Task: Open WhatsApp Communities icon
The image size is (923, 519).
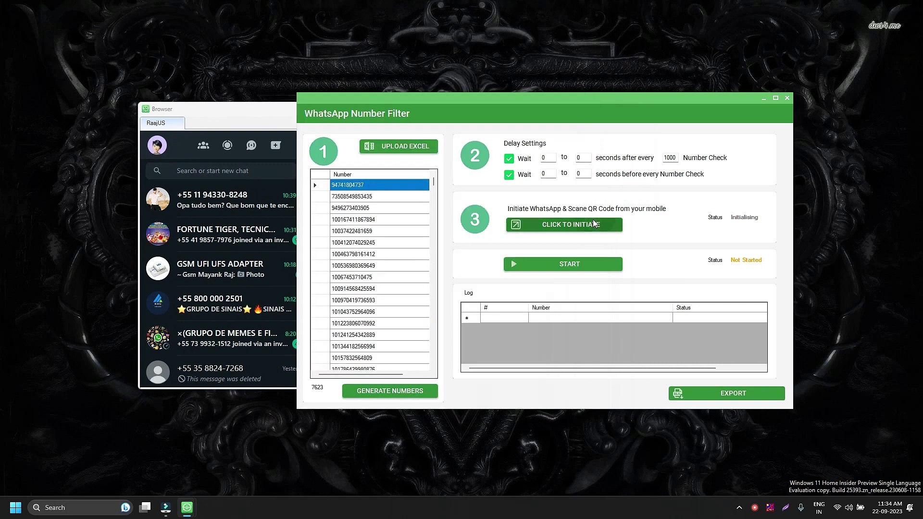Action: point(203,145)
